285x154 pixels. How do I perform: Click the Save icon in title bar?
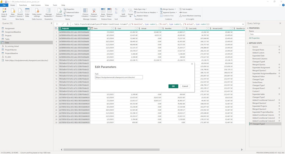pos(6,1)
